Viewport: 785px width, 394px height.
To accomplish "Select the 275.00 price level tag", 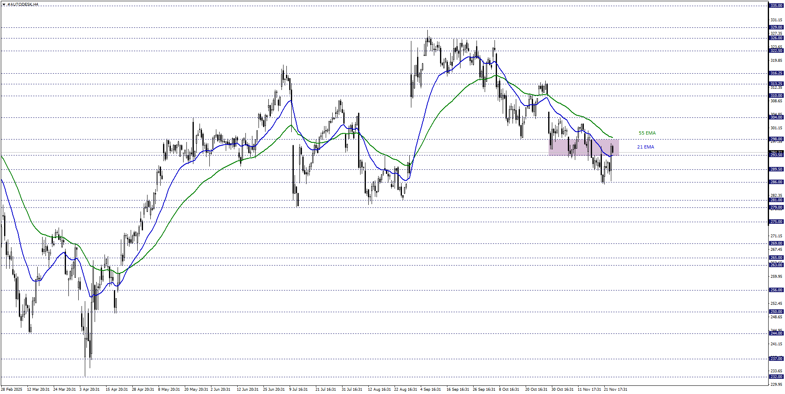I will [x=776, y=222].
